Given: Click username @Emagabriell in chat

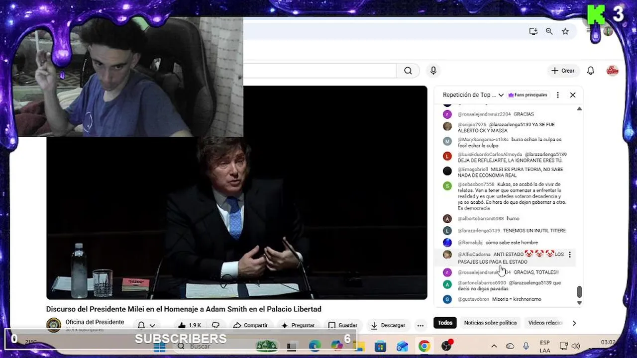Looking at the screenshot, I should (x=473, y=170).
